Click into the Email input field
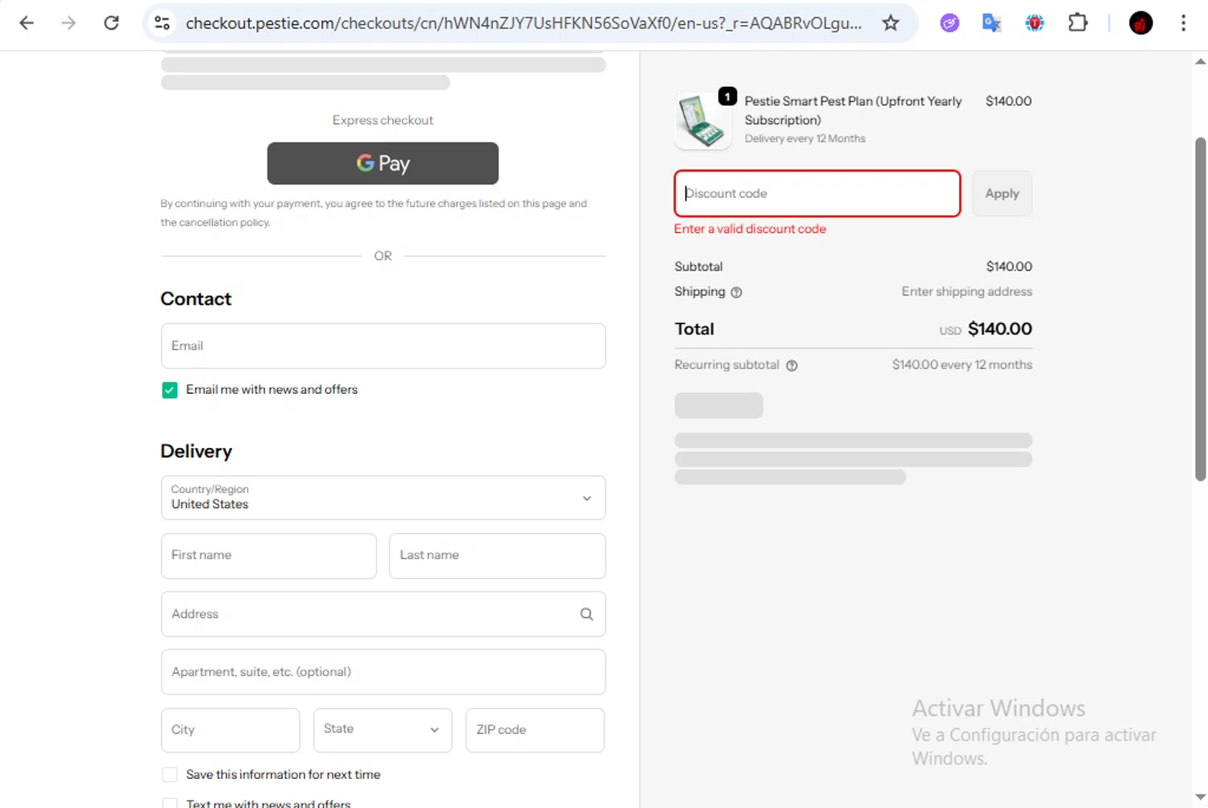Viewport: 1208px width, 808px height. point(383,346)
